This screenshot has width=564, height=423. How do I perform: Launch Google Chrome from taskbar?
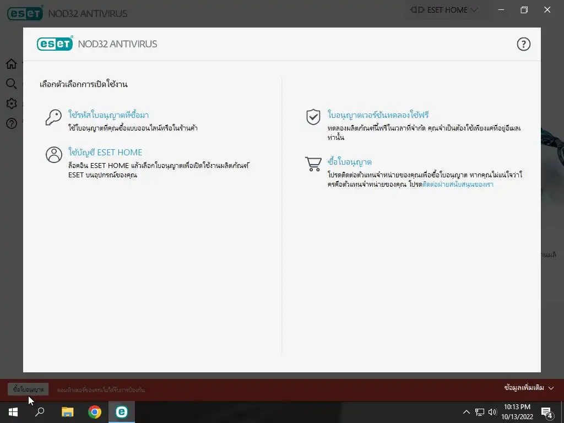95,412
